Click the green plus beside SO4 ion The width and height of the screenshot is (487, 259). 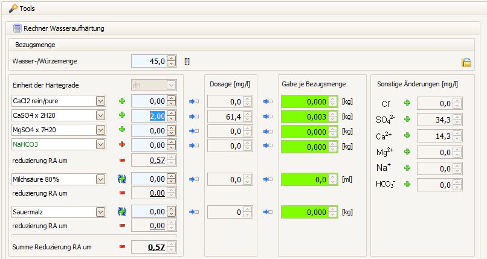click(x=407, y=120)
